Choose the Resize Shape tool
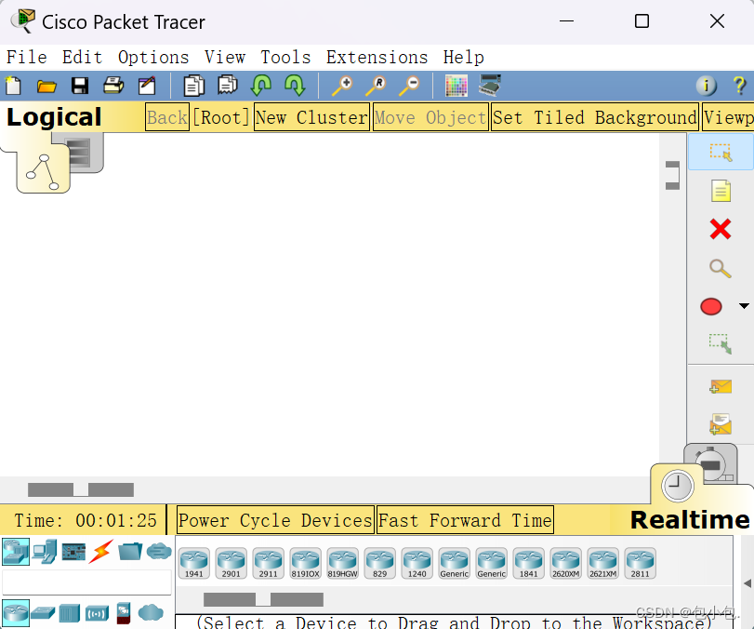The image size is (754, 629). (721, 343)
